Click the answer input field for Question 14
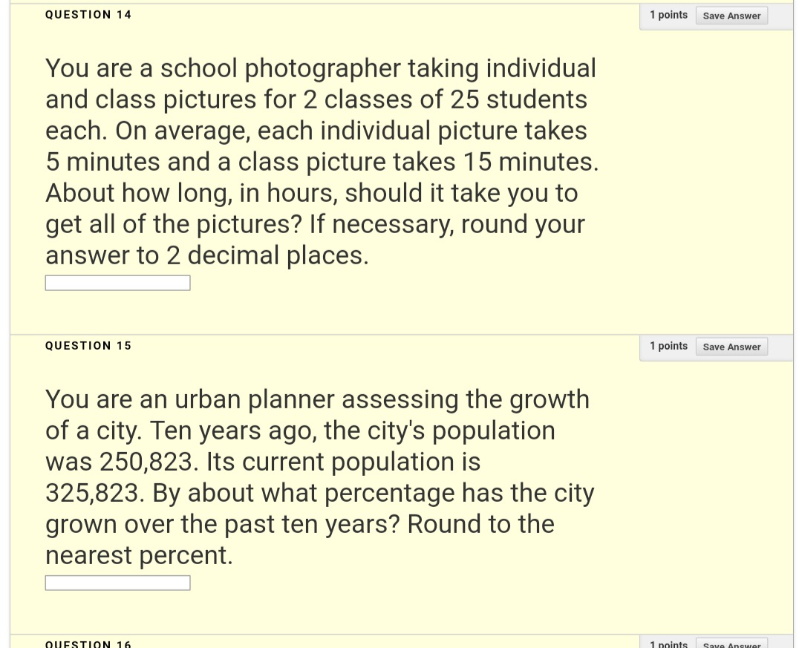The height and width of the screenshot is (648, 802). [x=117, y=282]
